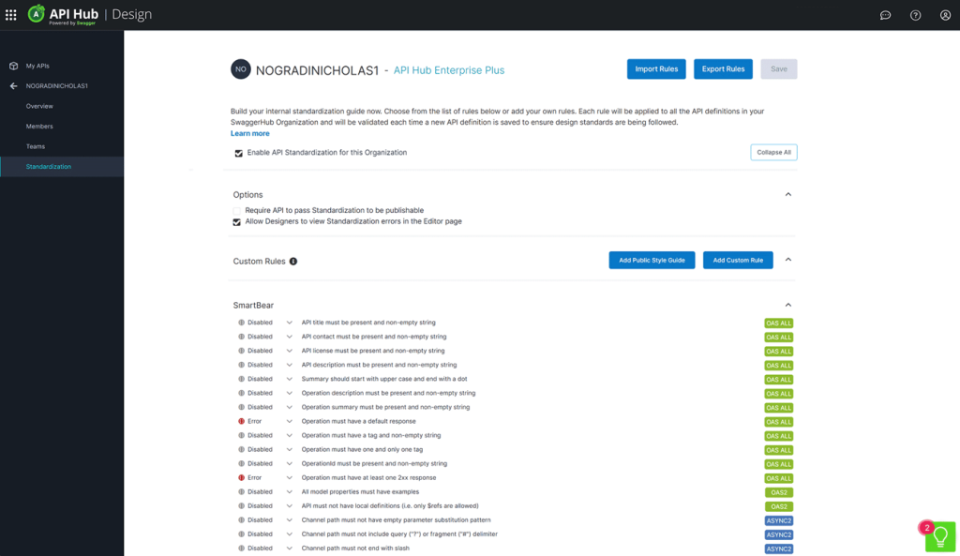Go to Members in sidebar
The height and width of the screenshot is (556, 960).
[39, 127]
